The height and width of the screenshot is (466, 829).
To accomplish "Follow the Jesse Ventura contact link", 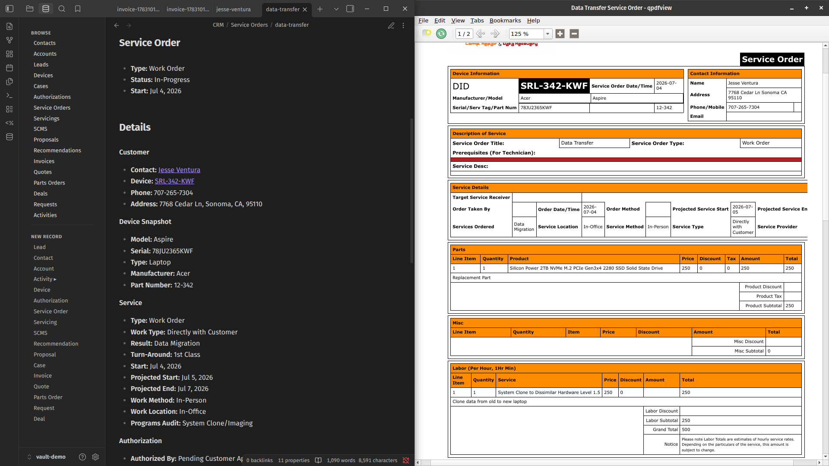I will click(x=179, y=170).
